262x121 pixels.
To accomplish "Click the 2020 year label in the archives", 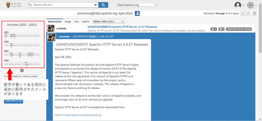I will coord(6,61).
